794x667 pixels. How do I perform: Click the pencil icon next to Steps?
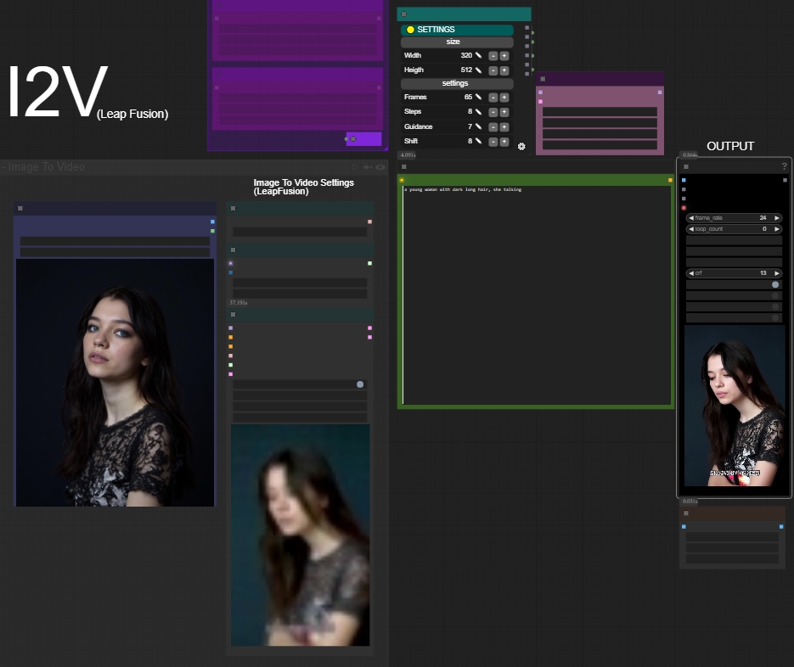tap(478, 111)
